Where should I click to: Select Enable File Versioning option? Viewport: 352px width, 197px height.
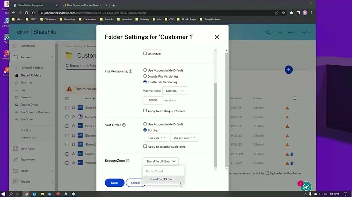145,82
